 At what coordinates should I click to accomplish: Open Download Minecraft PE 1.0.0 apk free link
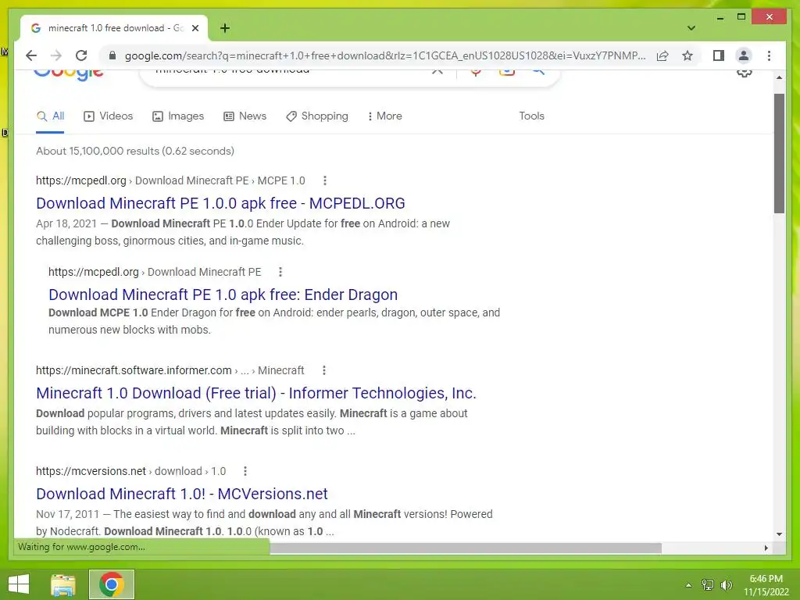coord(220,203)
